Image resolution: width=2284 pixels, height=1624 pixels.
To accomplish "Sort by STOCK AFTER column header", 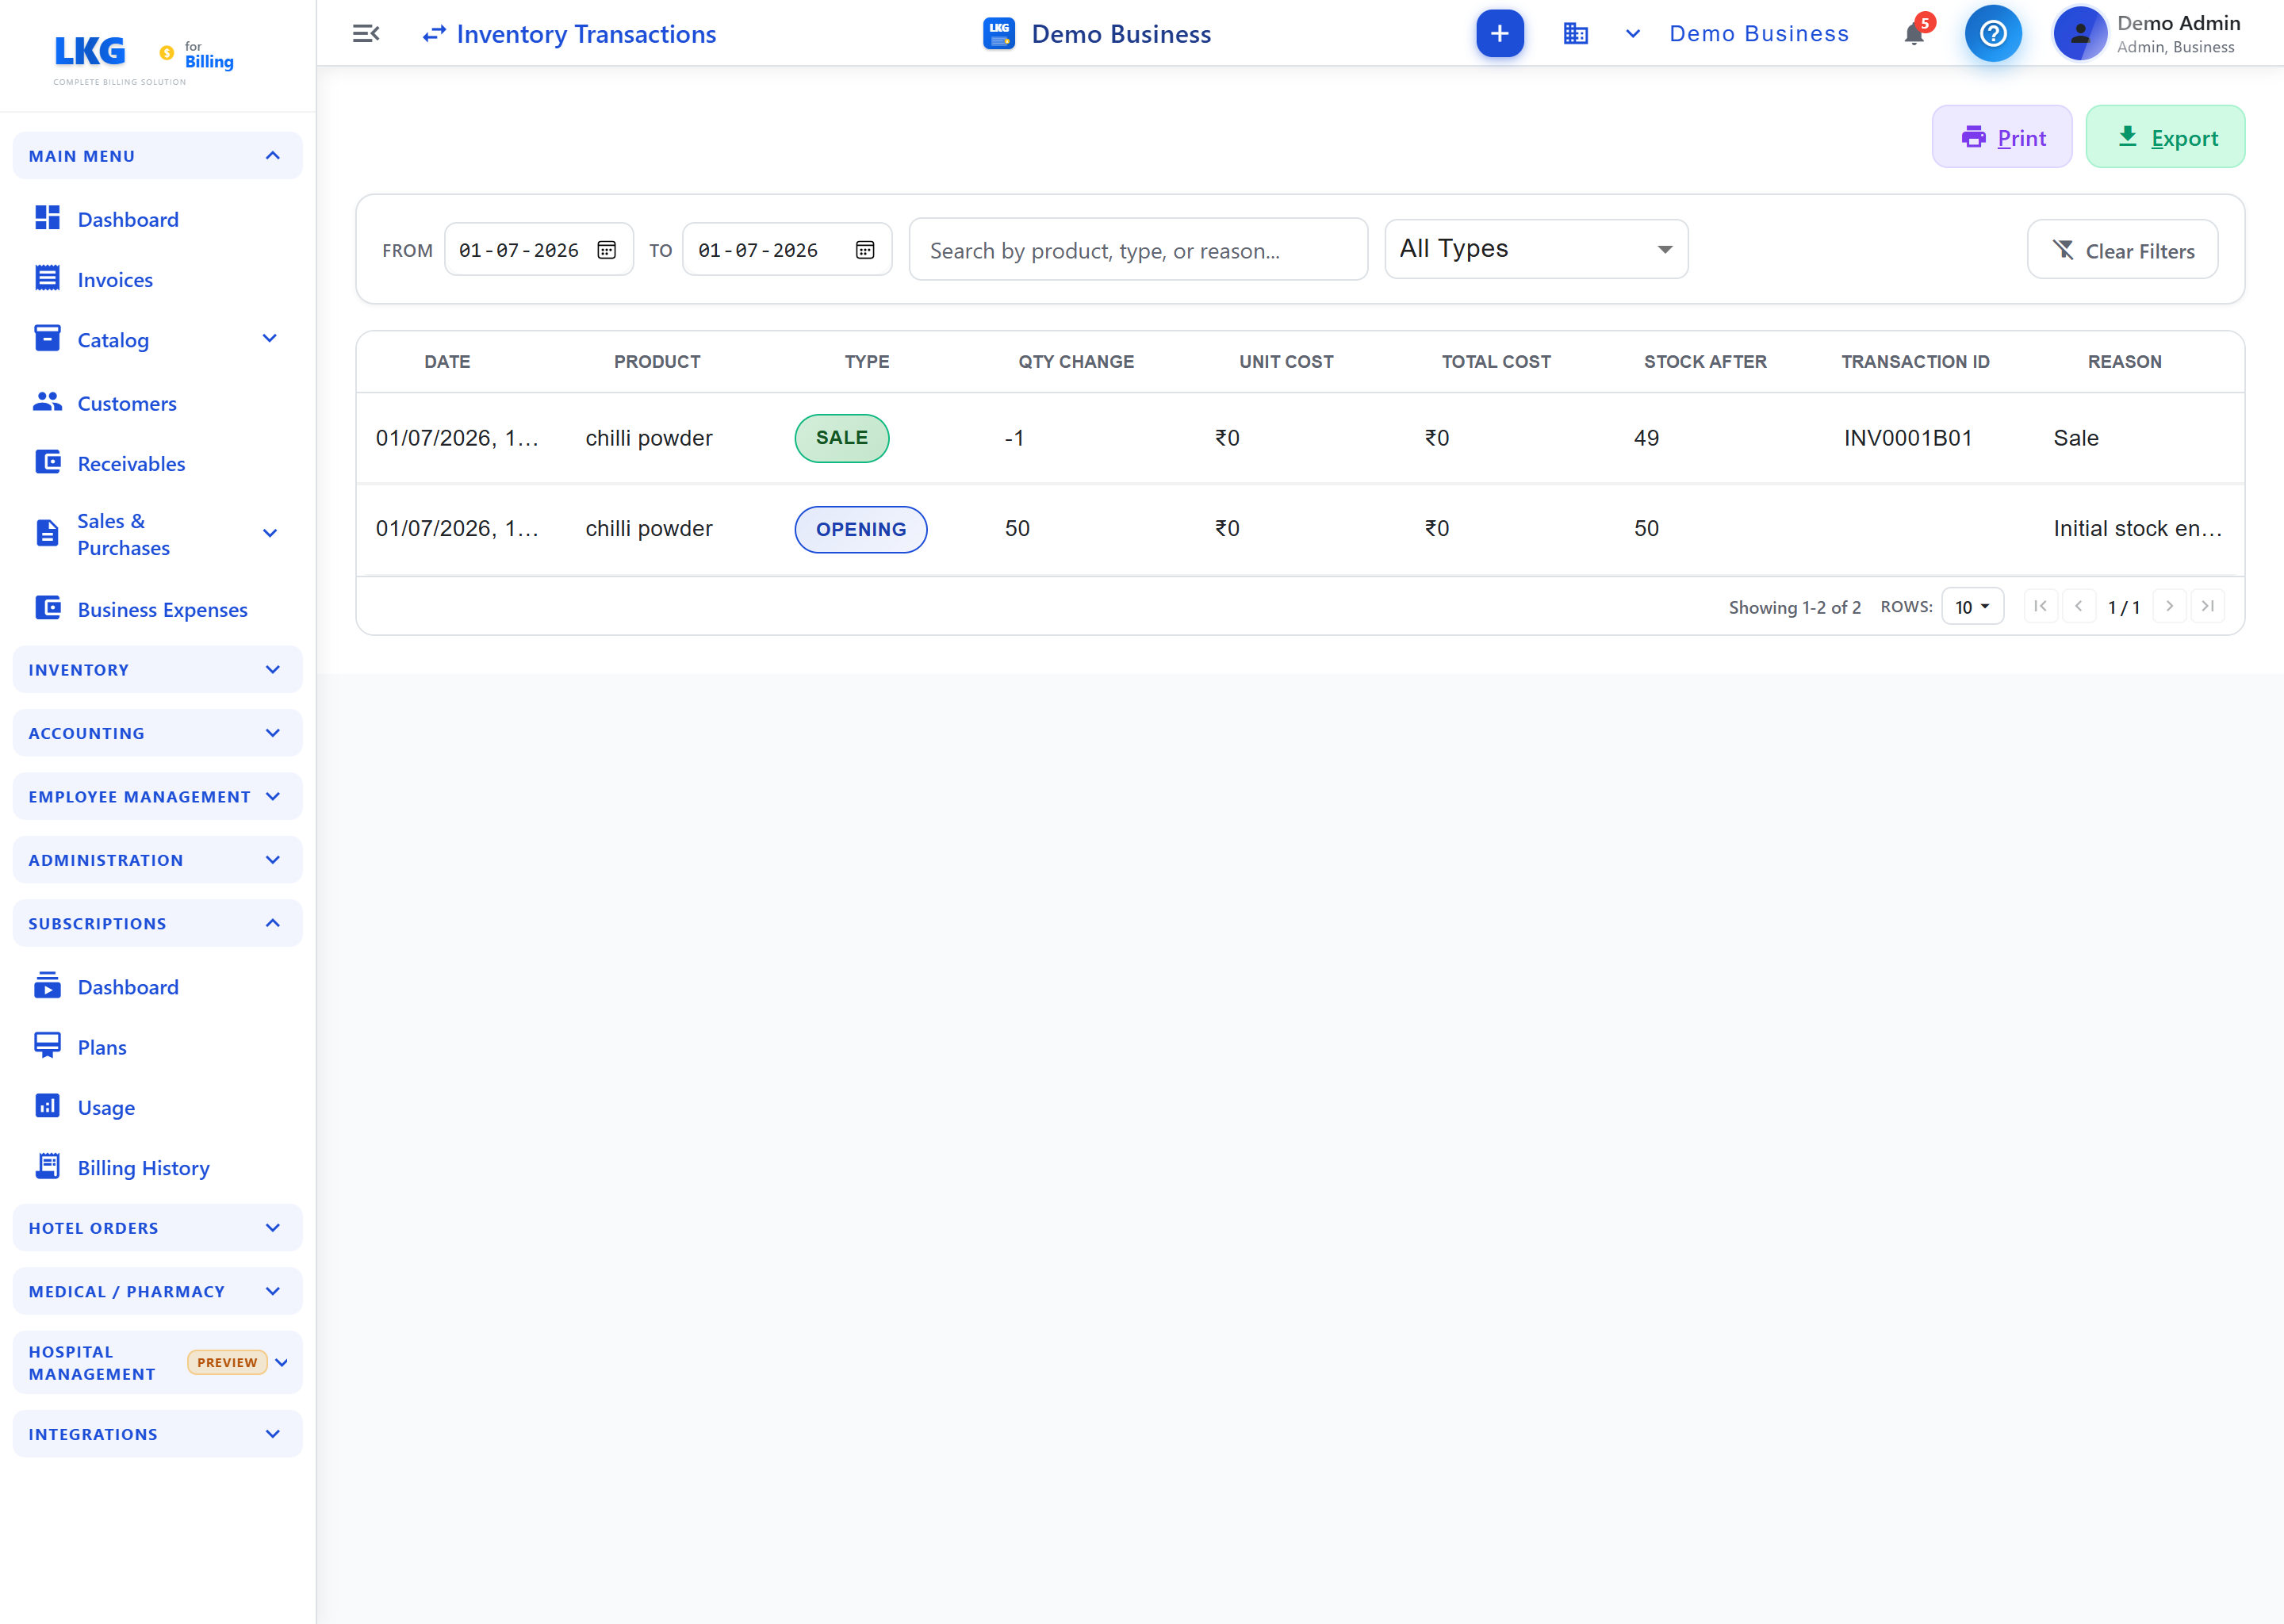I will click(x=1705, y=362).
